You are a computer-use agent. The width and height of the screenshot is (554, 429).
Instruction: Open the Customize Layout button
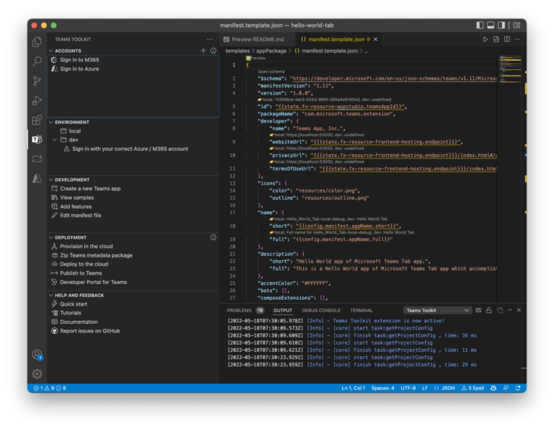click(517, 25)
